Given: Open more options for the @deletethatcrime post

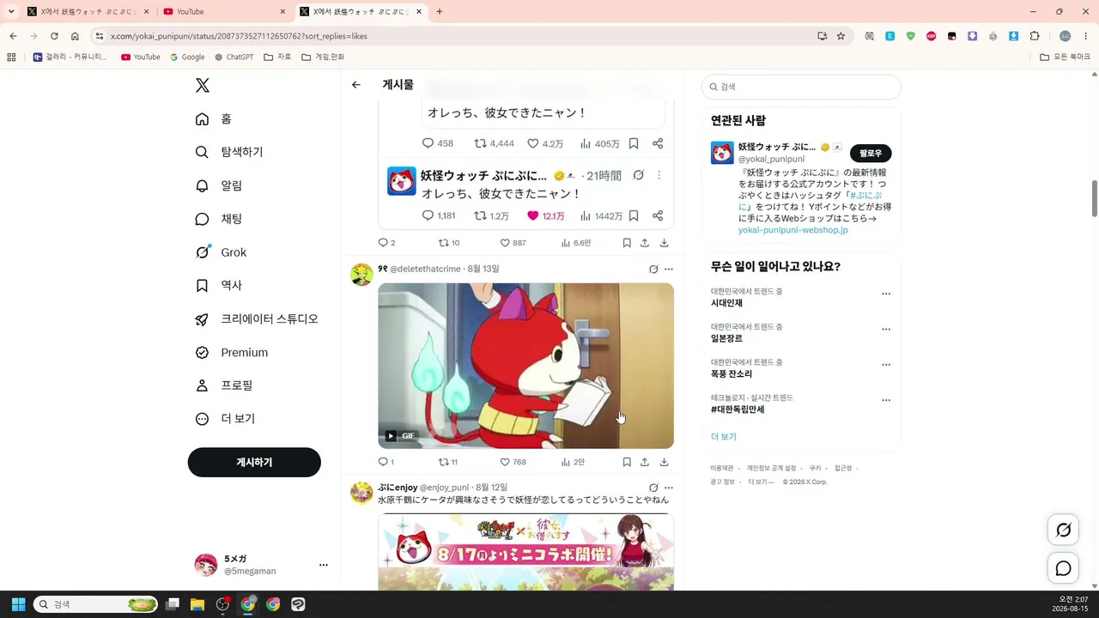Looking at the screenshot, I should click(x=669, y=269).
